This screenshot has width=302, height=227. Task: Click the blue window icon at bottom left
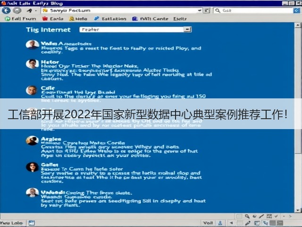(x=32, y=223)
